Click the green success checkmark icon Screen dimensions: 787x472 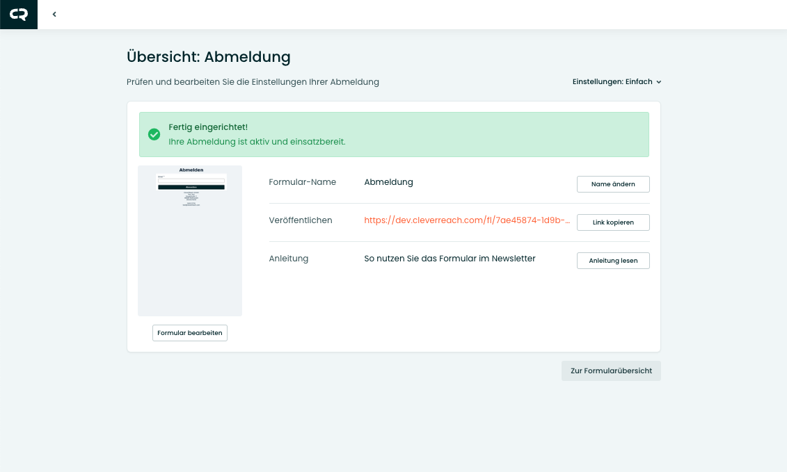[154, 134]
